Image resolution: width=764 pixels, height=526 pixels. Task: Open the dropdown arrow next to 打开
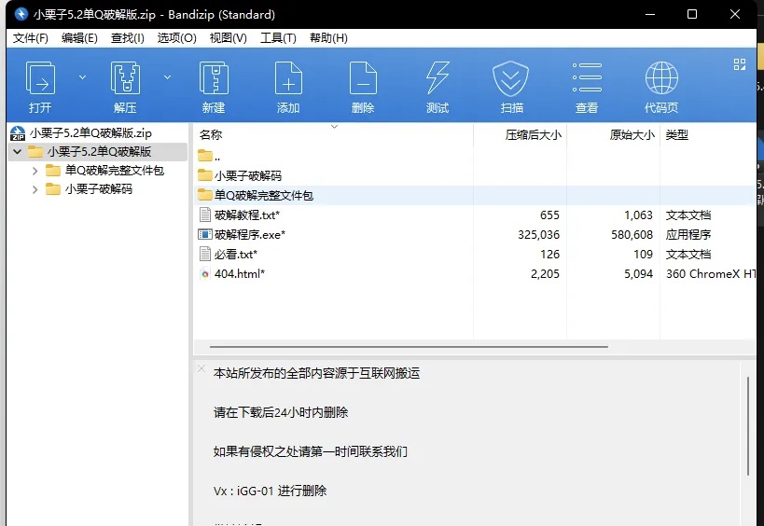point(82,77)
